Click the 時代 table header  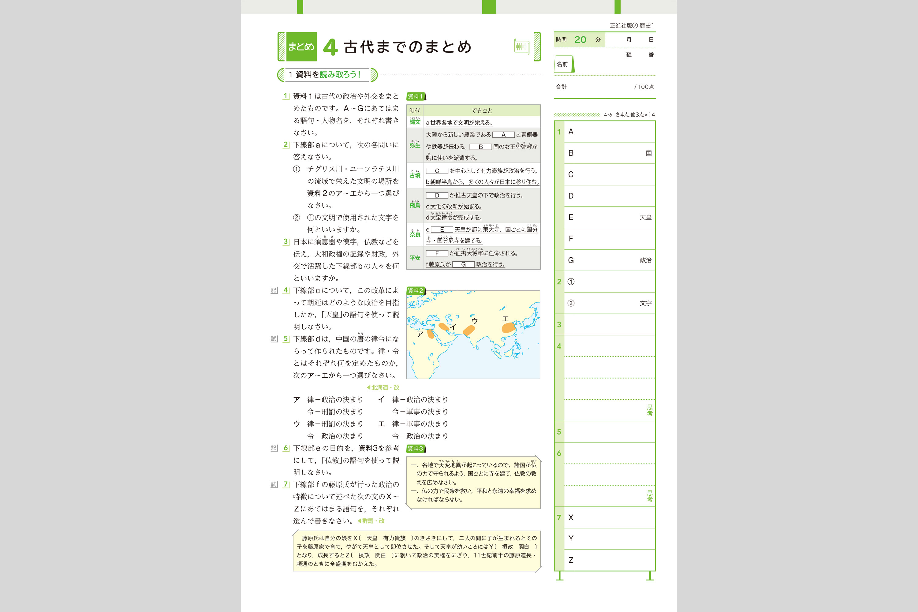(x=415, y=110)
